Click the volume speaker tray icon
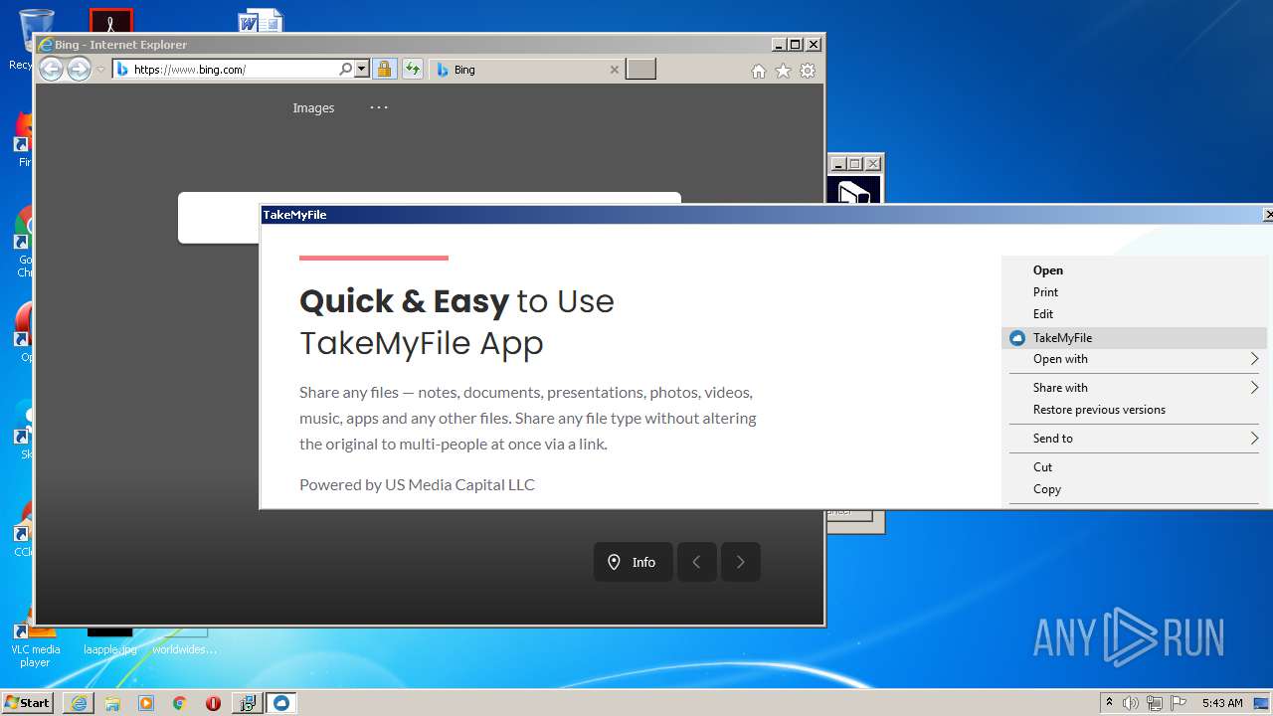This screenshot has width=1273, height=716. click(1131, 703)
